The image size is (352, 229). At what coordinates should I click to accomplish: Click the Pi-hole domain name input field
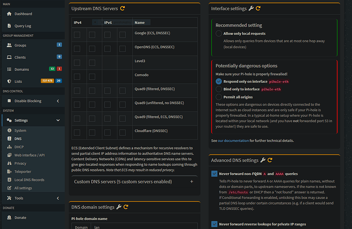pyautogui.click(x=144, y=227)
